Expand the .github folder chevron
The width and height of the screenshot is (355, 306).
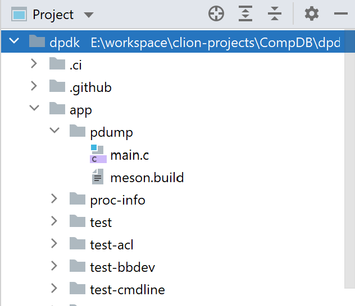pos(34,86)
